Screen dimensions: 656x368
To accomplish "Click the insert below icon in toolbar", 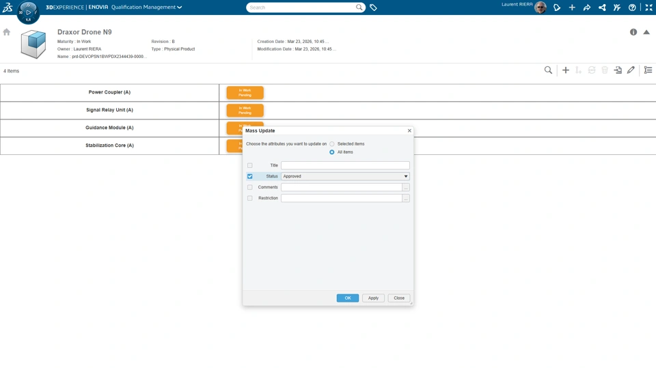I will pyautogui.click(x=579, y=70).
